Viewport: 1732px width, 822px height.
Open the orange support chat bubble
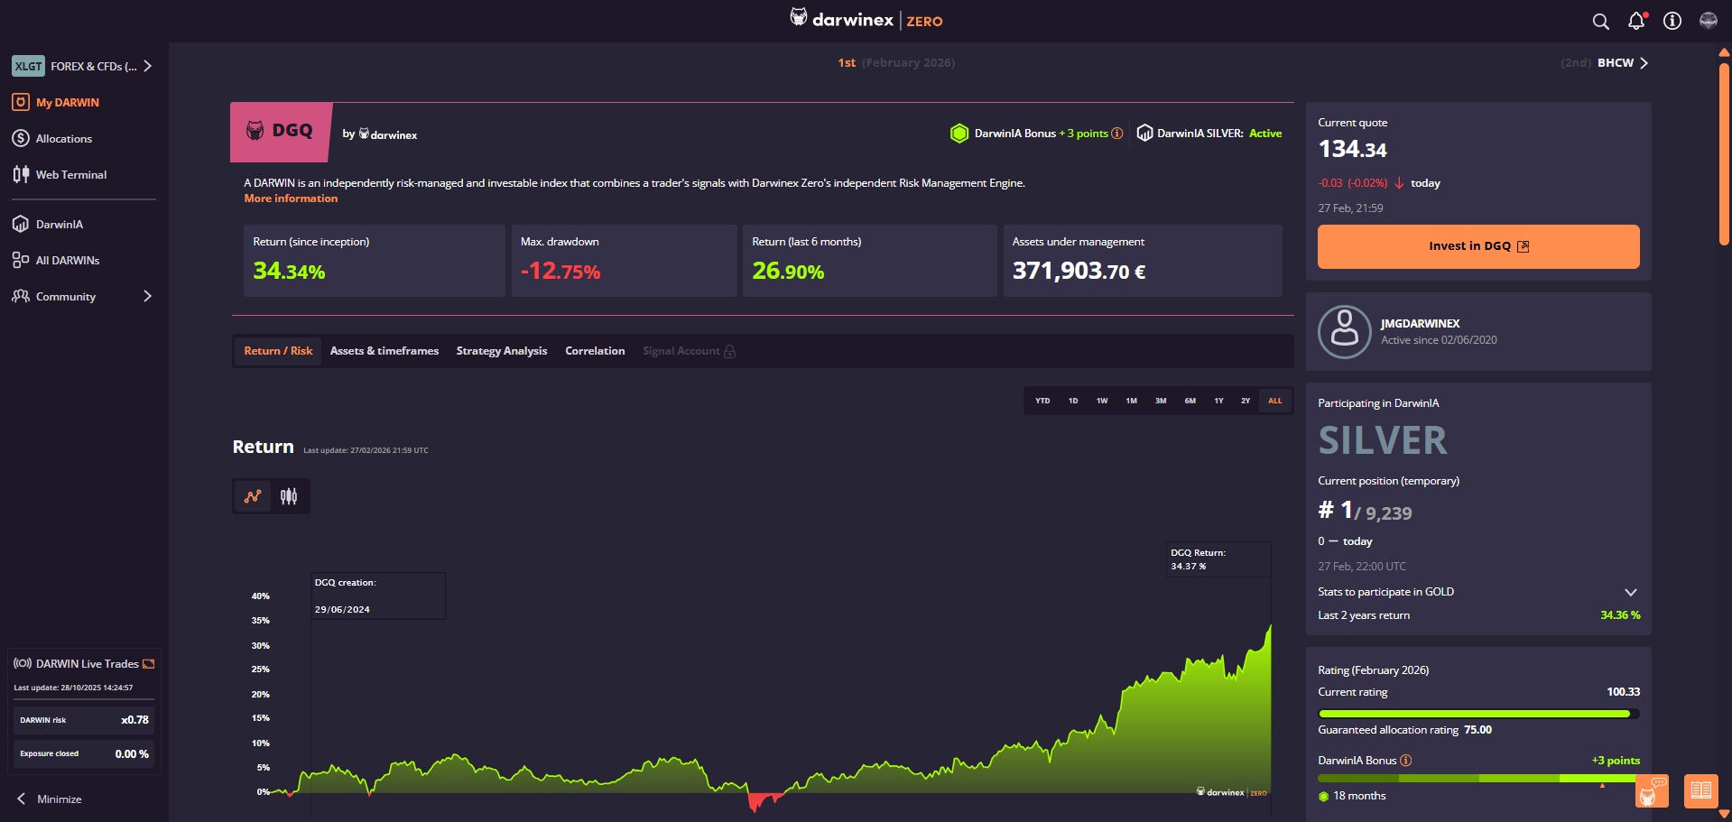click(1652, 791)
